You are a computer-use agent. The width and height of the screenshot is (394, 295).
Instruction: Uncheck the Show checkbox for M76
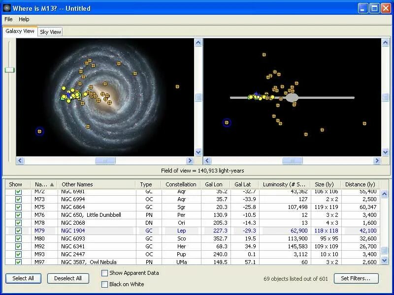[x=18, y=215]
